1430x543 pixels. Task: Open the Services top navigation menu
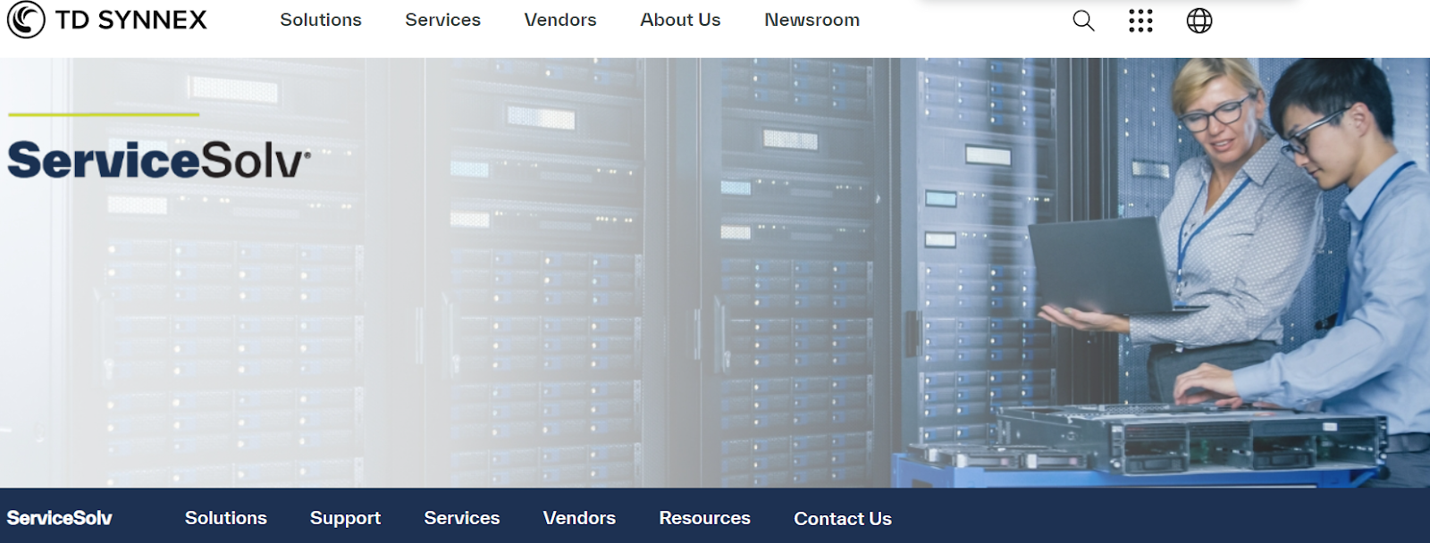[x=442, y=20]
